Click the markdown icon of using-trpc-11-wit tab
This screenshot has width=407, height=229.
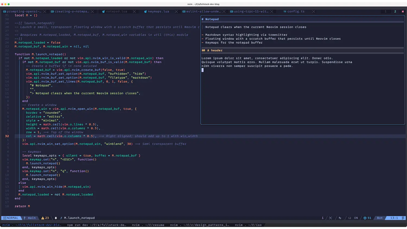coord(232,12)
